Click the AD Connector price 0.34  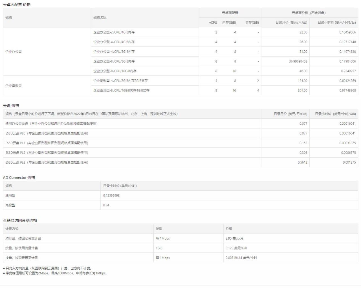click(x=106, y=205)
